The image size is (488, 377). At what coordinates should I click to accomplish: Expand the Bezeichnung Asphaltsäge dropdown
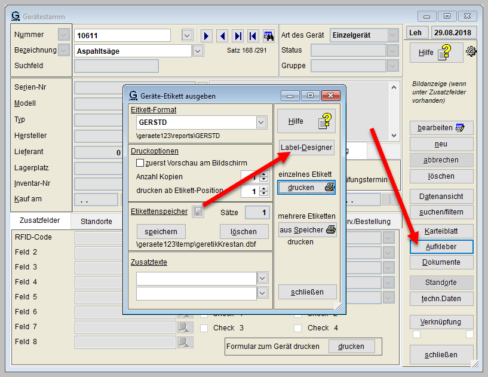click(198, 51)
